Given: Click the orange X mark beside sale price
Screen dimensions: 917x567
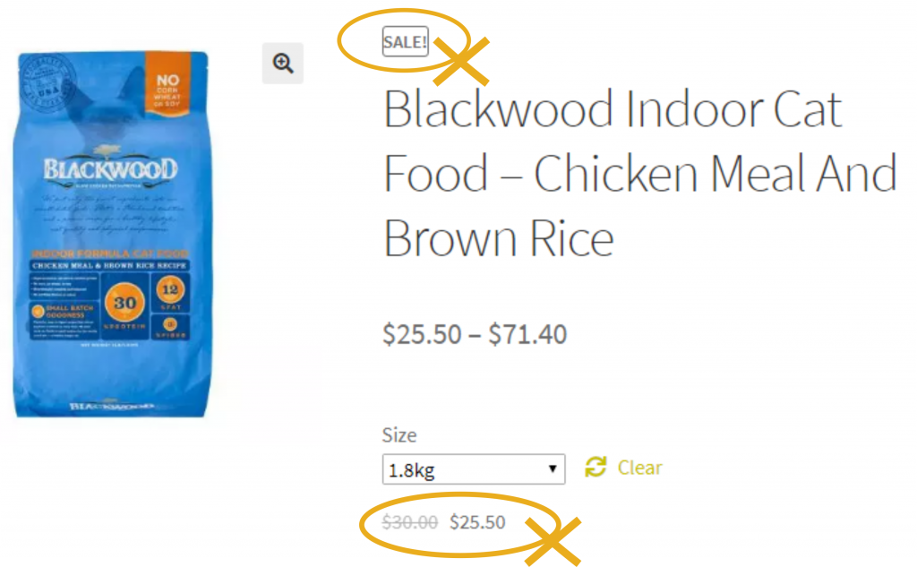Looking at the screenshot, I should click(x=553, y=541).
